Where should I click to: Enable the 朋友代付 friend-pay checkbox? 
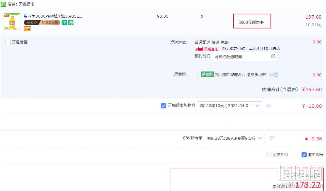click(x=269, y=154)
